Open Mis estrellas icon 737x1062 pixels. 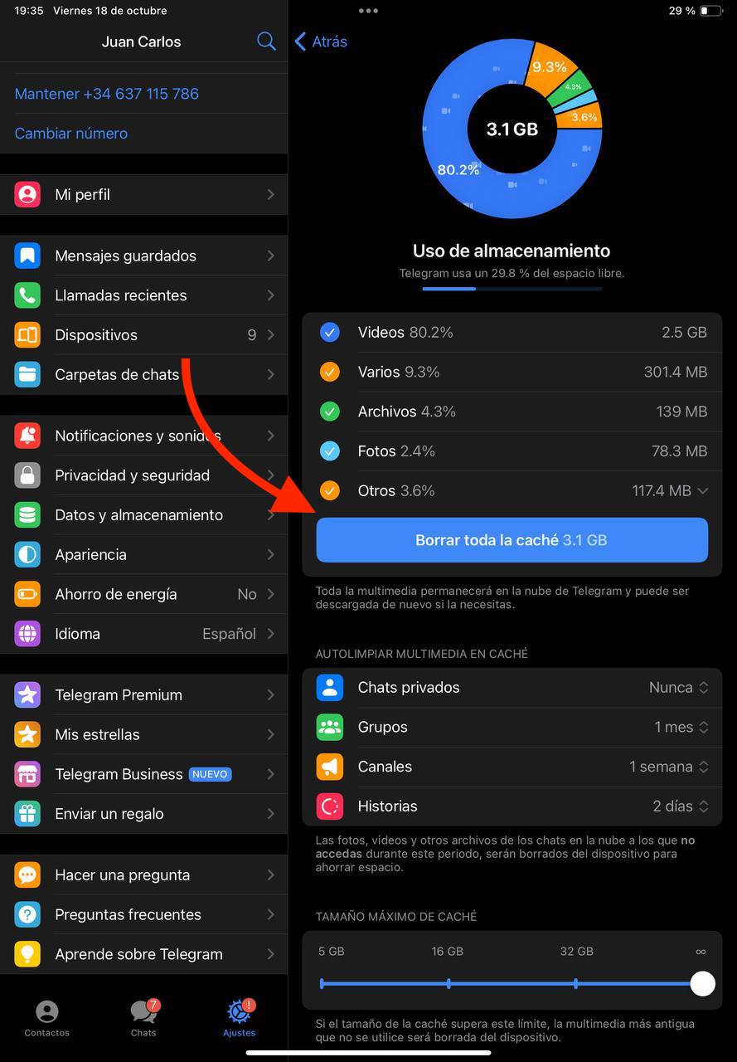[x=27, y=734]
